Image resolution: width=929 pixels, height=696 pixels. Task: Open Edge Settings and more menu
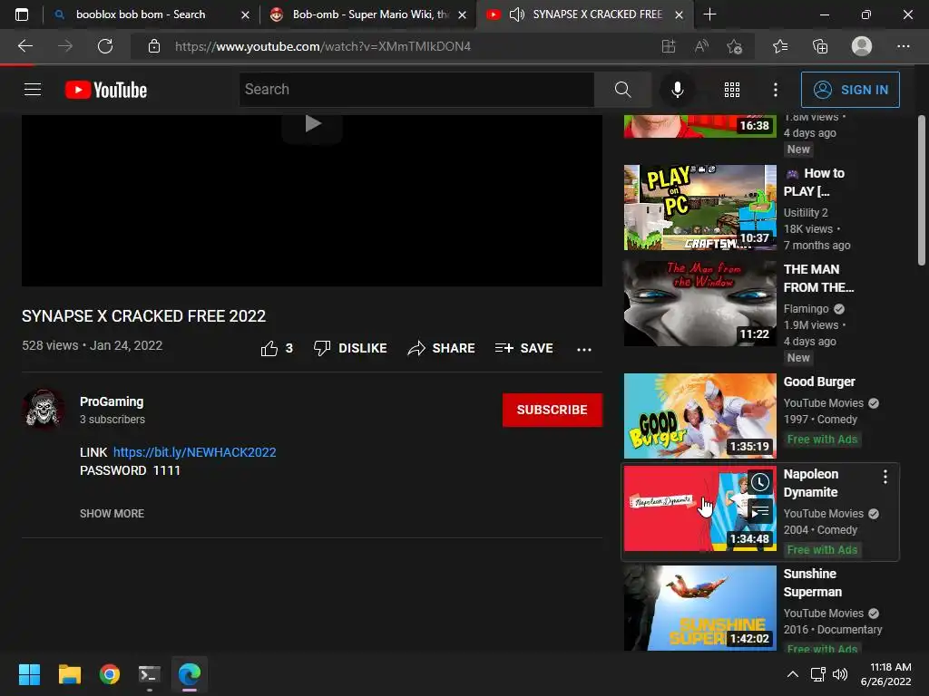[903, 46]
